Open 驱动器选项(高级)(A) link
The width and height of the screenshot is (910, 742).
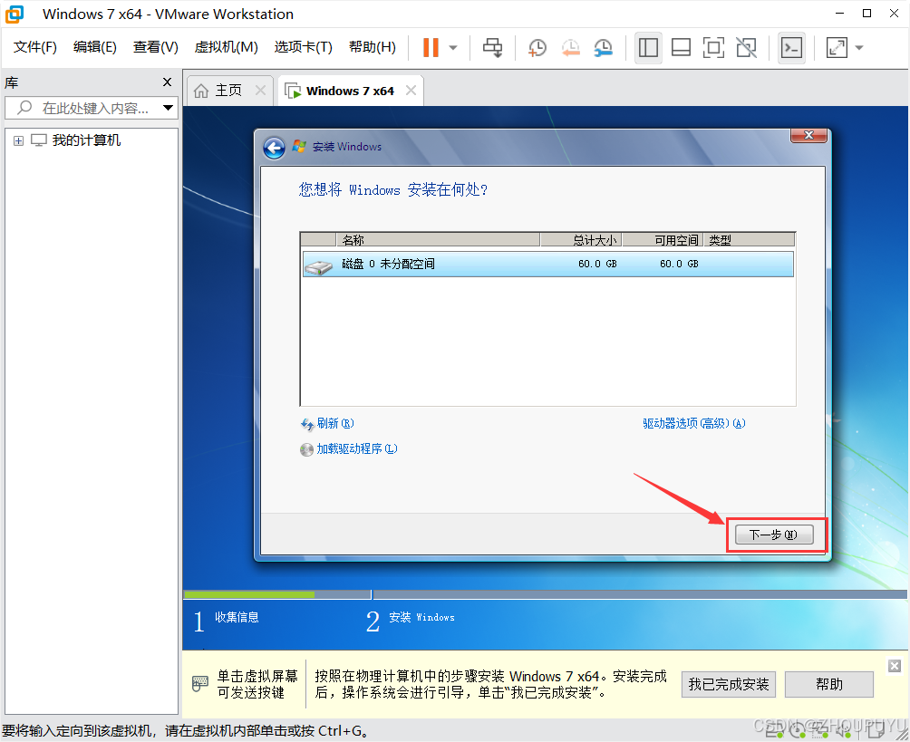click(x=693, y=423)
